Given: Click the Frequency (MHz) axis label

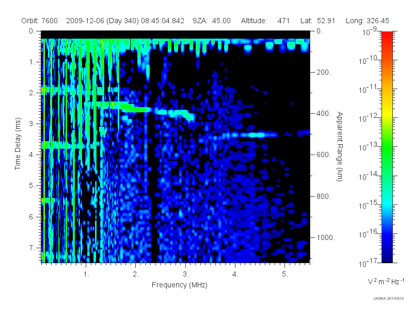Looking at the screenshot, I should point(179,285).
